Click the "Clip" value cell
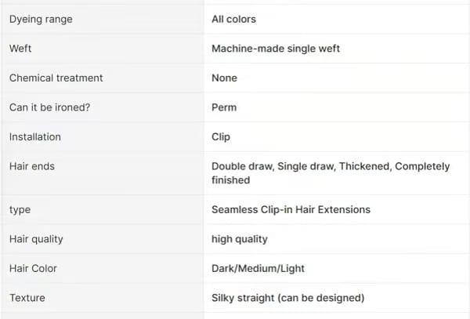Image resolution: width=470 pixels, height=319 pixels. (221, 137)
